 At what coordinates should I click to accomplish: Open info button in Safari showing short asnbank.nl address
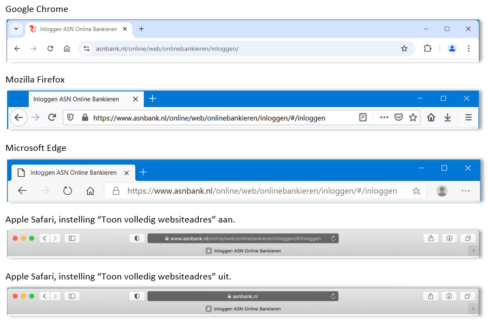tap(449, 296)
